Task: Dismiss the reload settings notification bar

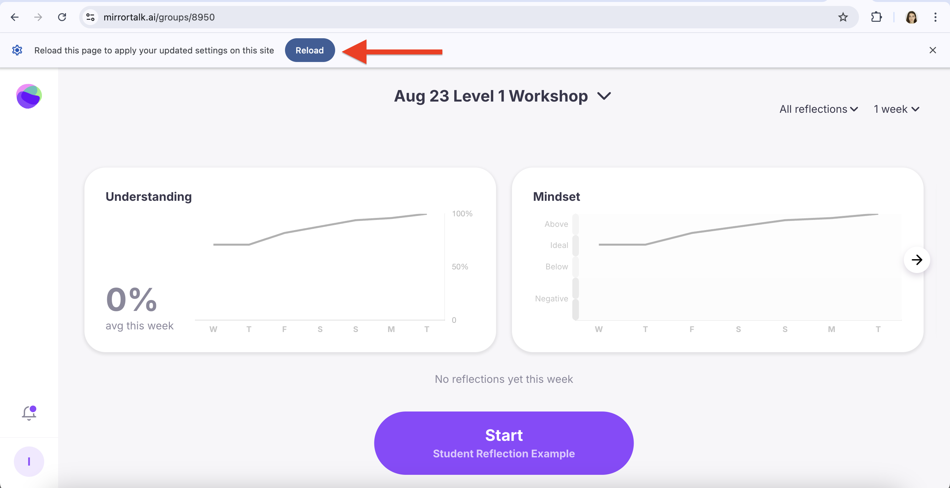Action: (933, 50)
